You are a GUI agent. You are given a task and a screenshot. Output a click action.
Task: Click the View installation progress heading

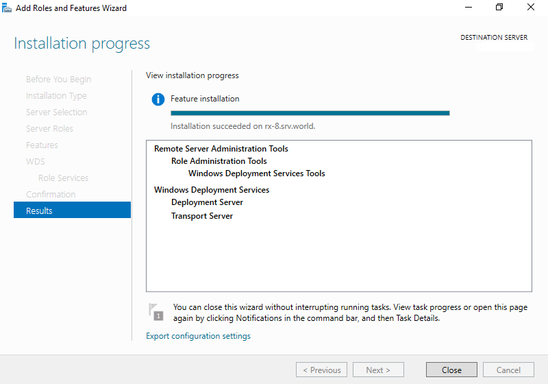click(x=192, y=75)
